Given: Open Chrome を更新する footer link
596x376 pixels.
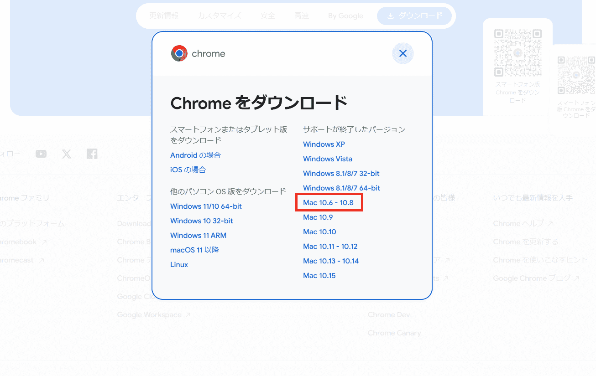Looking at the screenshot, I should 525,242.
